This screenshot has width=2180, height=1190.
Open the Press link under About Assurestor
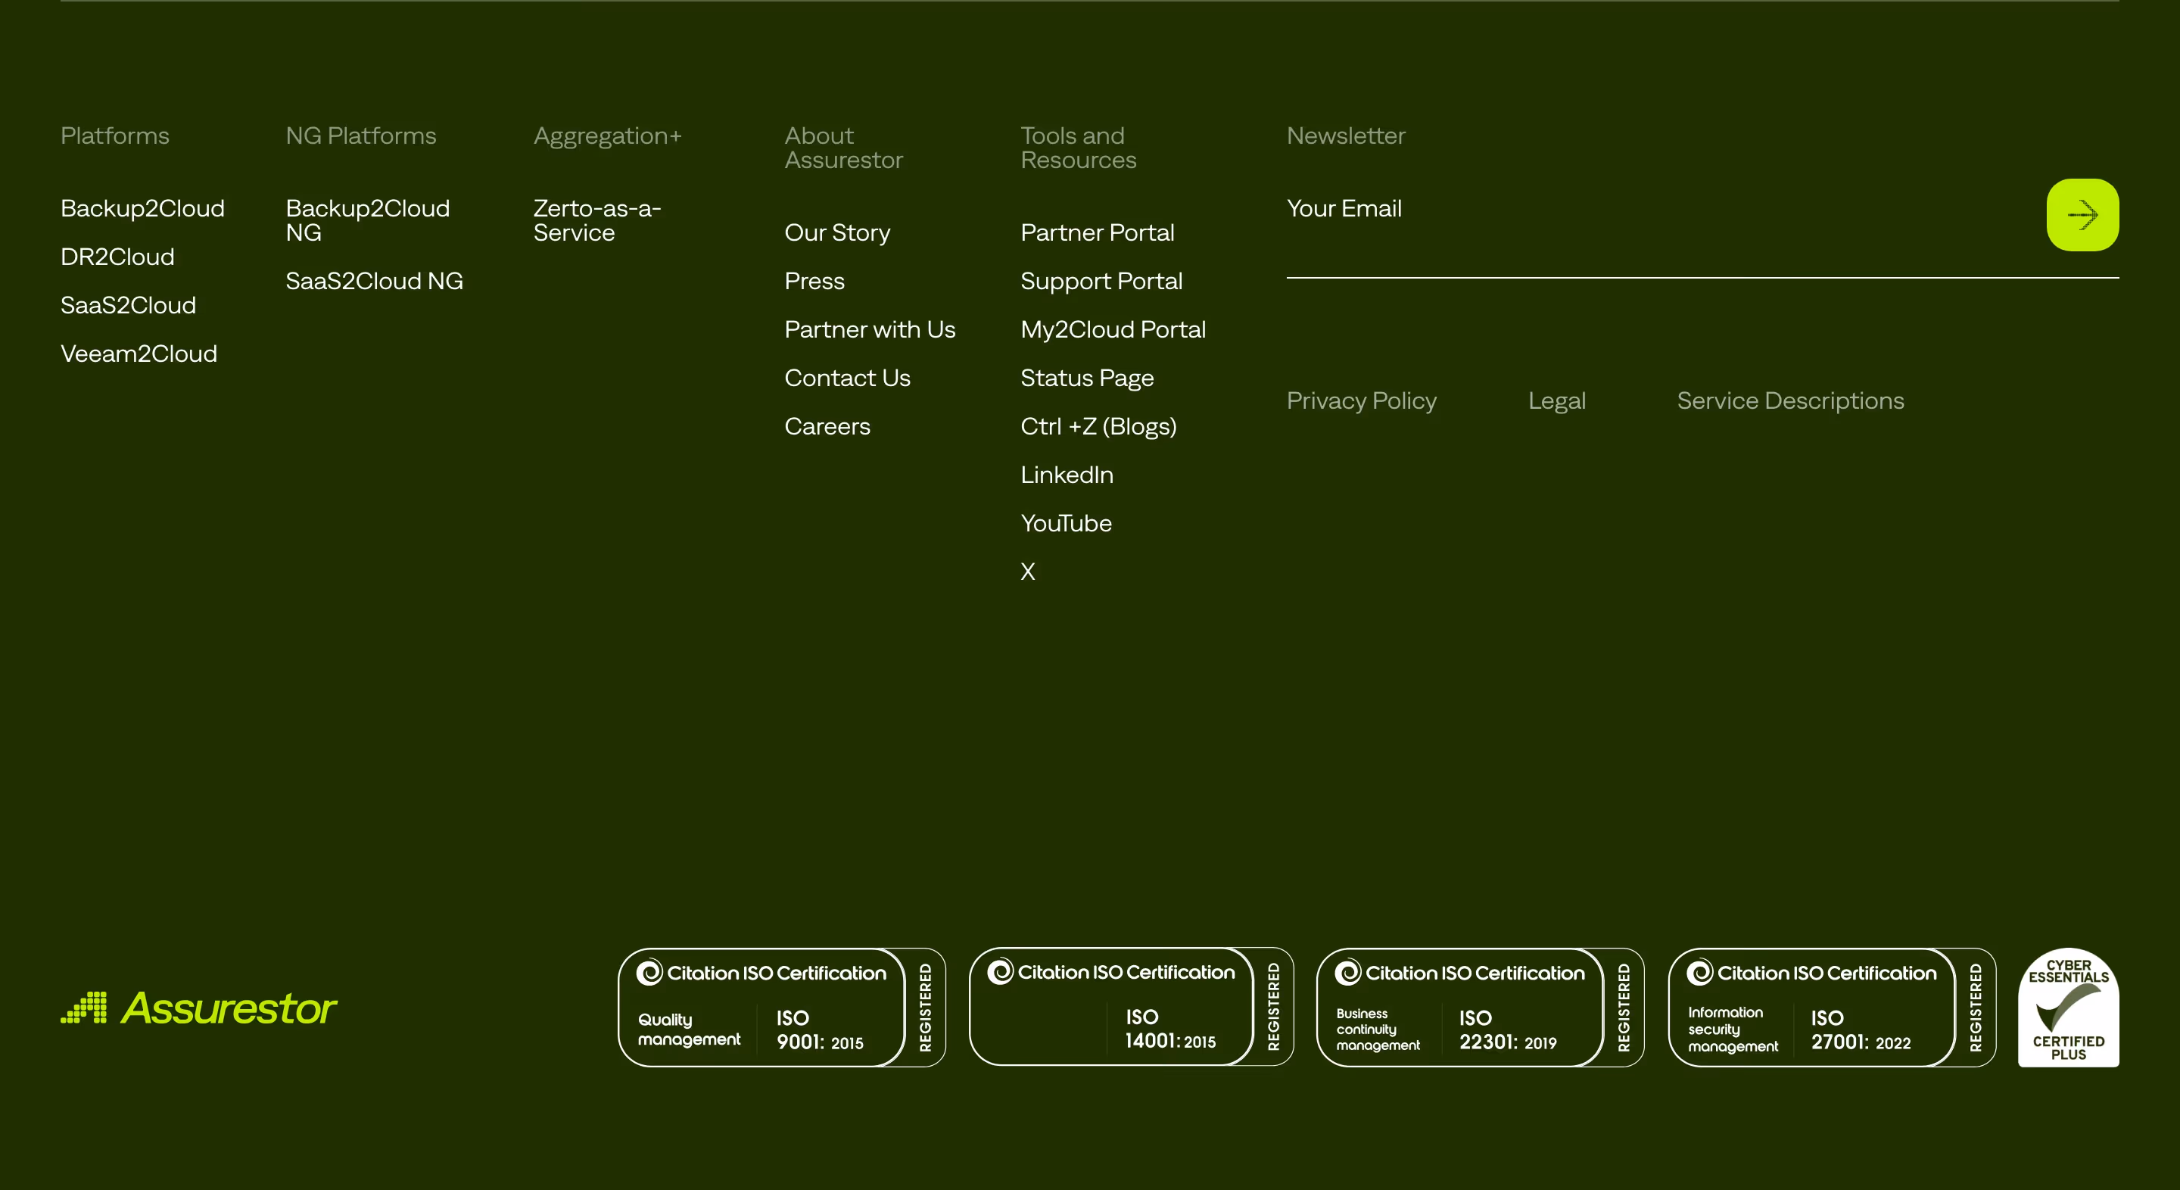(x=814, y=281)
